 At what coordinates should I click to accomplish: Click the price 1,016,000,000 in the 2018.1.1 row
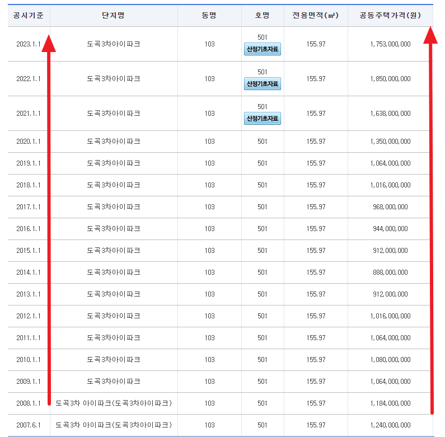click(391, 185)
